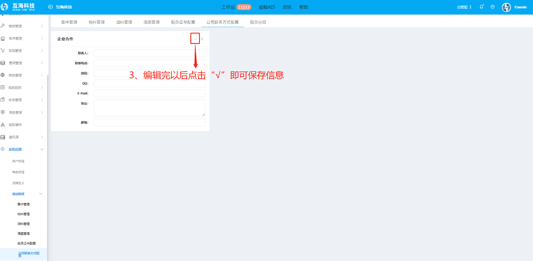The image size is (533, 261).
Task: Switch to the 船员分组 tab
Action: [258, 22]
